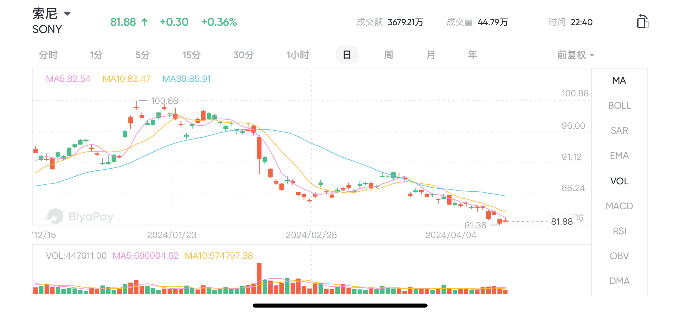Tap the MA10:83.47 legend value
Image resolution: width=680 pixels, height=314 pixels.
click(126, 79)
